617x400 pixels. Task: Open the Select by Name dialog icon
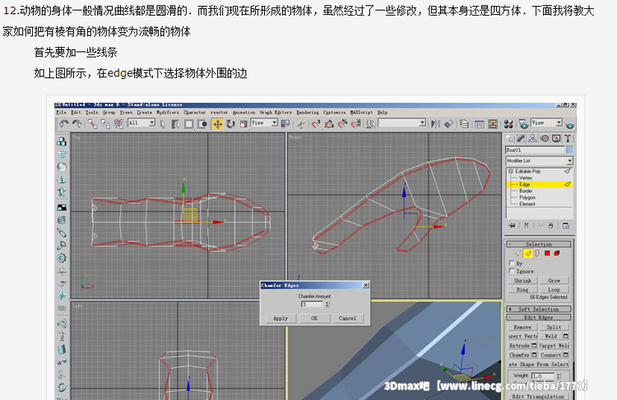tap(175, 124)
